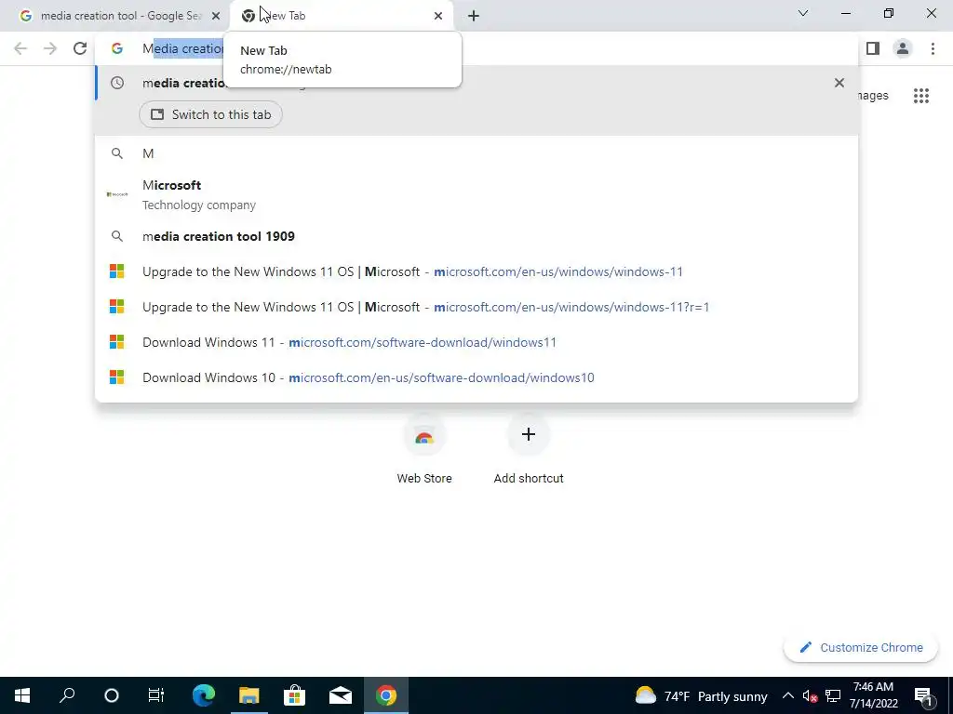The height and width of the screenshot is (714, 953).
Task: Open the Google apps grid
Action: 920,96
